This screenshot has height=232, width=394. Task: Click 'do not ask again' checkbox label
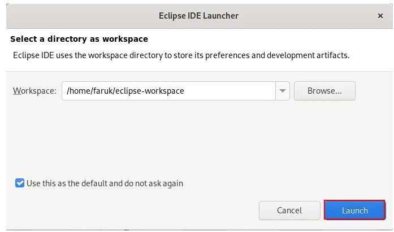(x=105, y=183)
